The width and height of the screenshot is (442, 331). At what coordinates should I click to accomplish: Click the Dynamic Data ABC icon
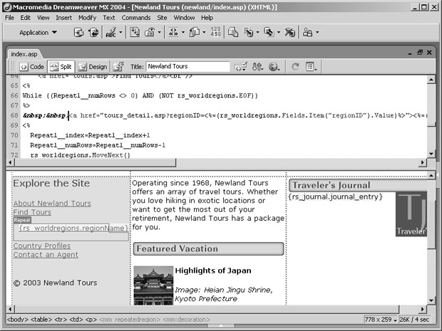pos(111,33)
